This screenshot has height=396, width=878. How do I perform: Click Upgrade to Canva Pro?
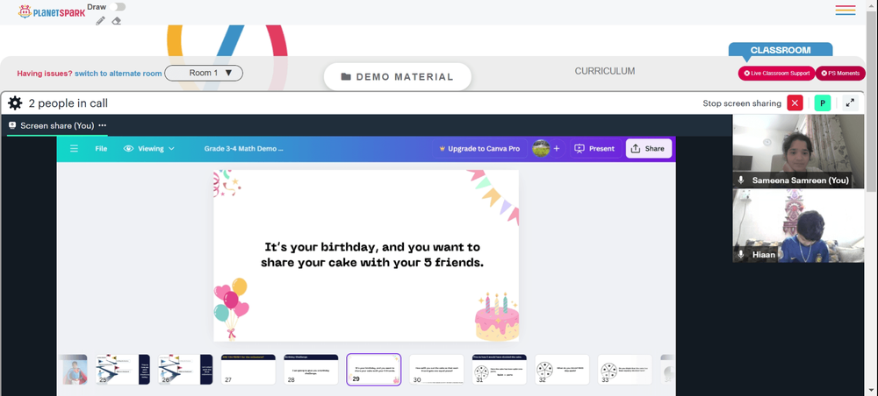(x=479, y=149)
